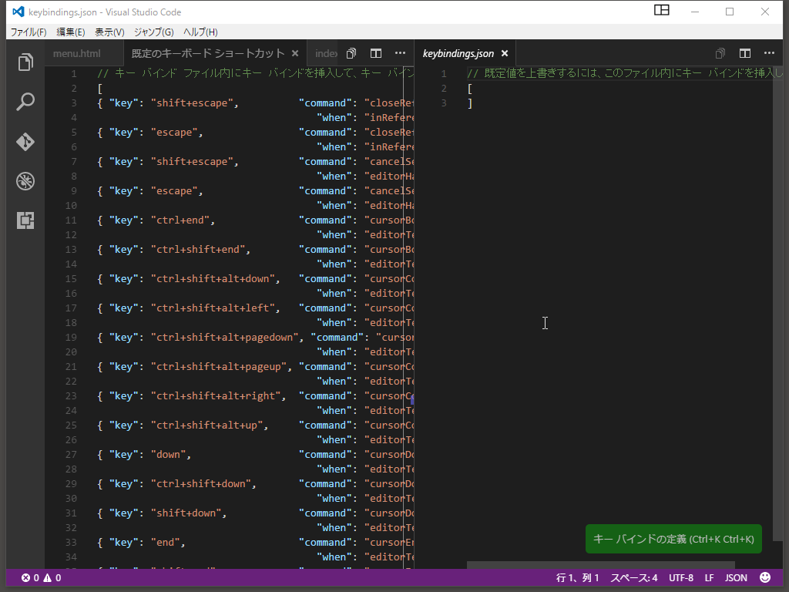Click "down" key string on line 27
This screenshot has height=592, width=789.
pos(168,455)
